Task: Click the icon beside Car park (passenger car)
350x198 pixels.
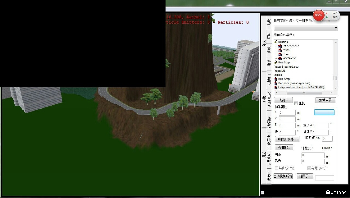Action: (276, 83)
